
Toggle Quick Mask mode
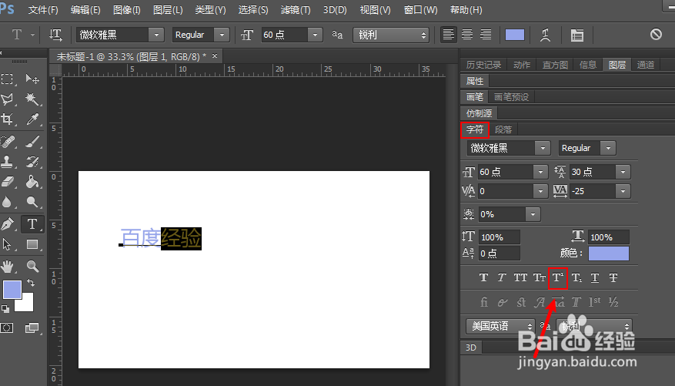(7, 328)
